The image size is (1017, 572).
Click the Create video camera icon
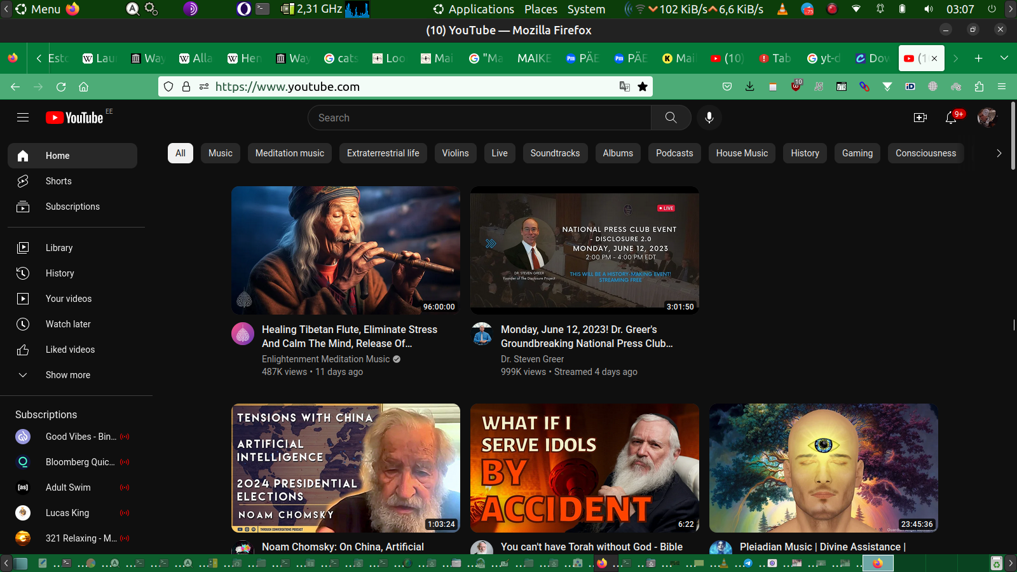click(920, 118)
